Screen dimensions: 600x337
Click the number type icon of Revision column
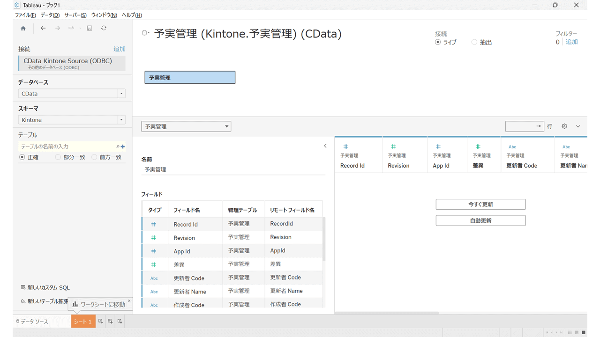(393, 147)
